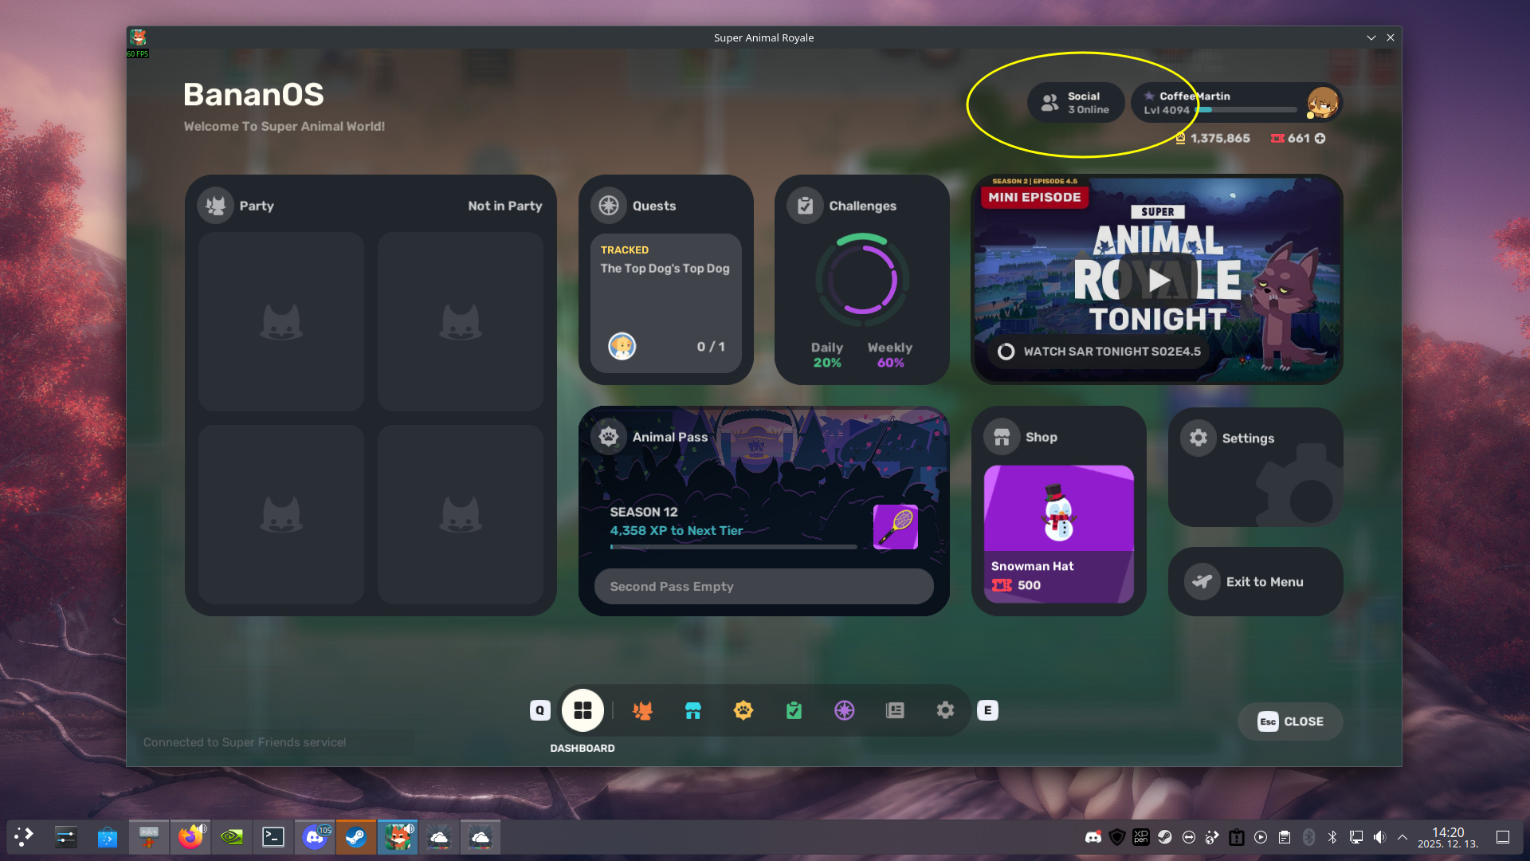Select the Dashboard tab in bottom bar

[x=583, y=710]
